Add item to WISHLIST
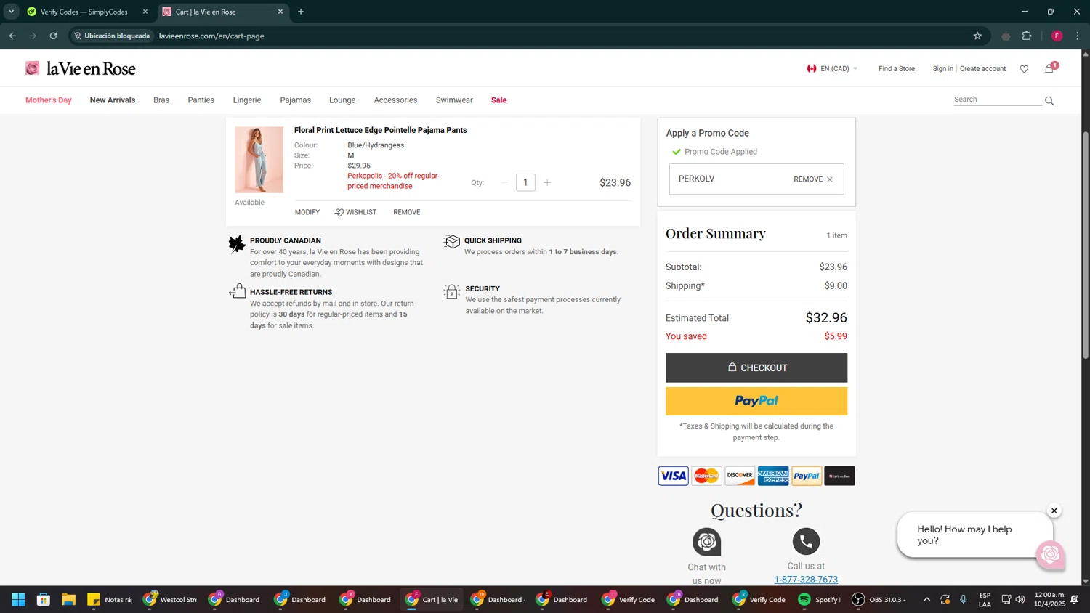The height and width of the screenshot is (613, 1090). [355, 212]
